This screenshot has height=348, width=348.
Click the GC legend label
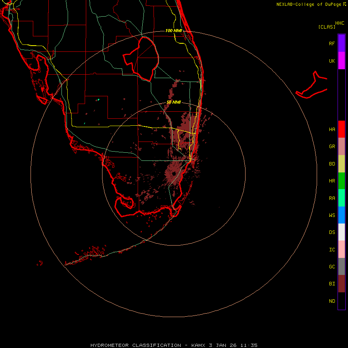(x=332, y=267)
